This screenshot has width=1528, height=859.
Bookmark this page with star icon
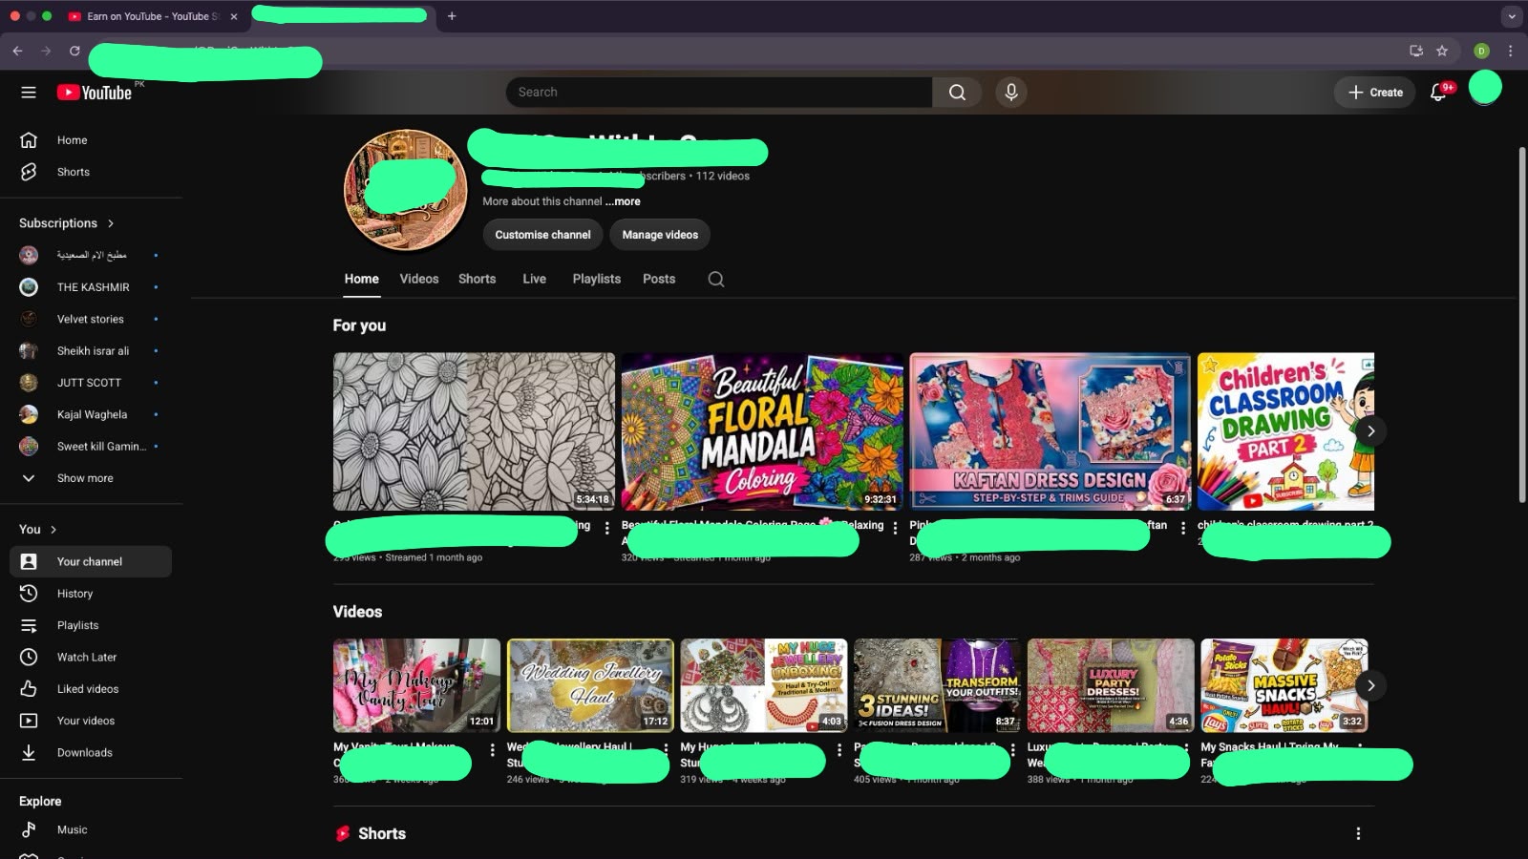(1442, 51)
